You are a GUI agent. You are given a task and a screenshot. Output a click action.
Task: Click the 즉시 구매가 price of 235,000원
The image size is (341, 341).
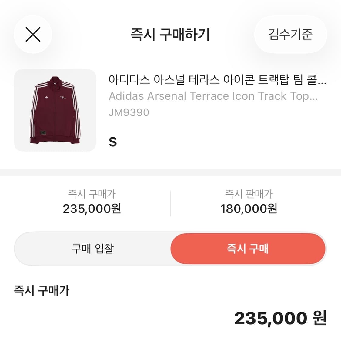click(92, 209)
